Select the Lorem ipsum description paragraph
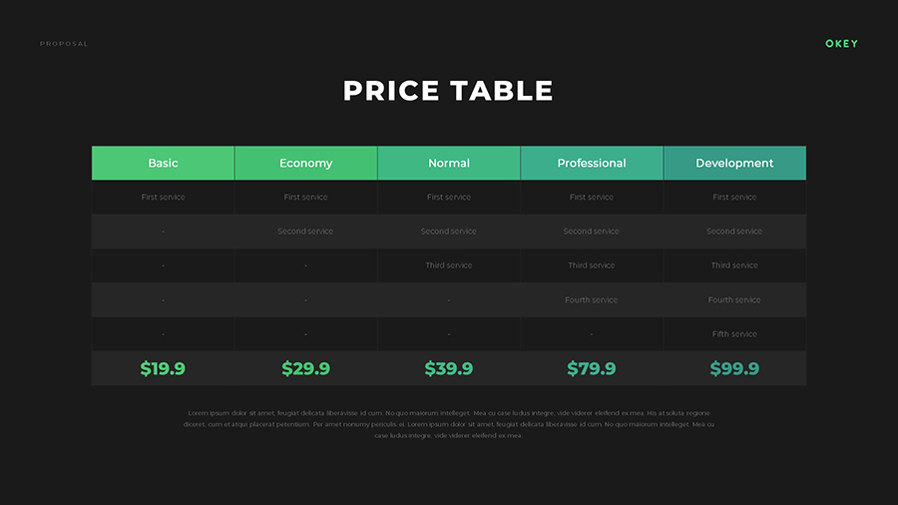 (x=449, y=424)
